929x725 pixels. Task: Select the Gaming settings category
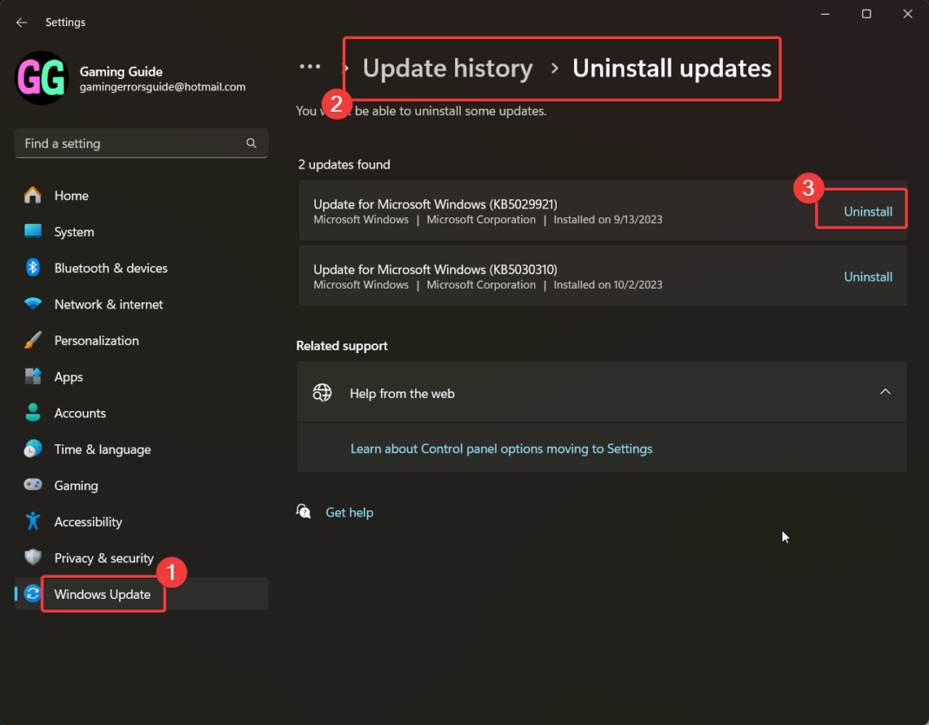(x=74, y=485)
